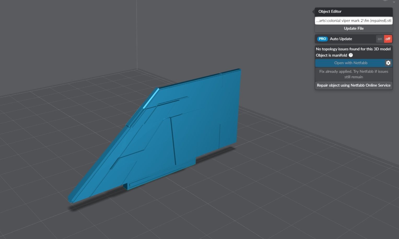Click the Update File button
Image resolution: width=399 pixels, height=239 pixels.
pyautogui.click(x=354, y=28)
